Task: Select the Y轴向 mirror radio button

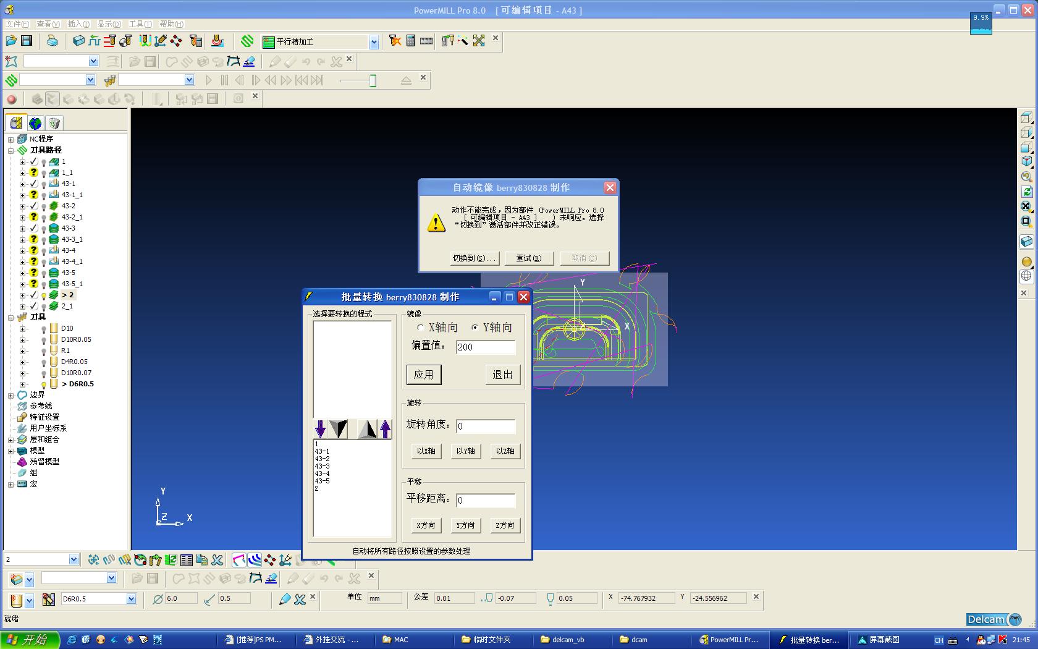Action: pyautogui.click(x=475, y=328)
